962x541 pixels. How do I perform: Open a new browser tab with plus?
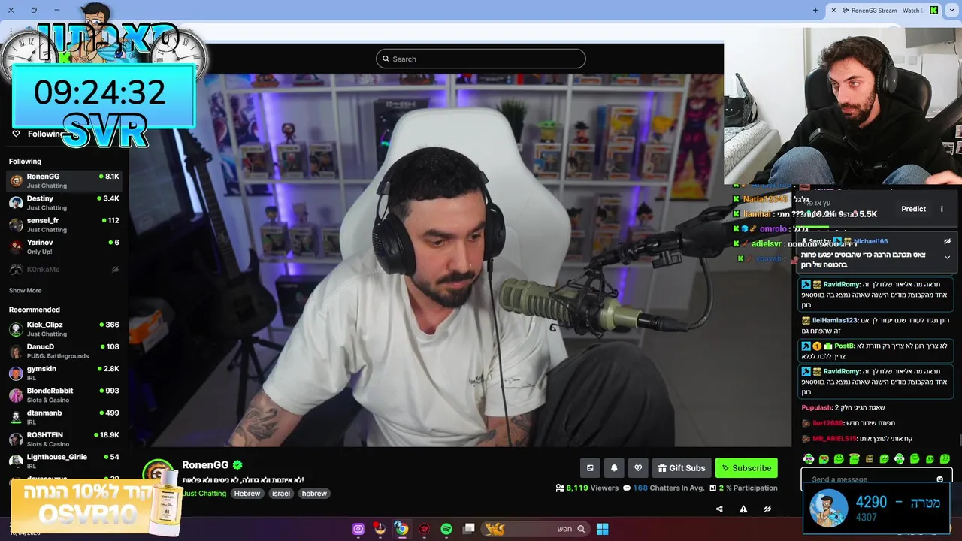pyautogui.click(x=815, y=10)
